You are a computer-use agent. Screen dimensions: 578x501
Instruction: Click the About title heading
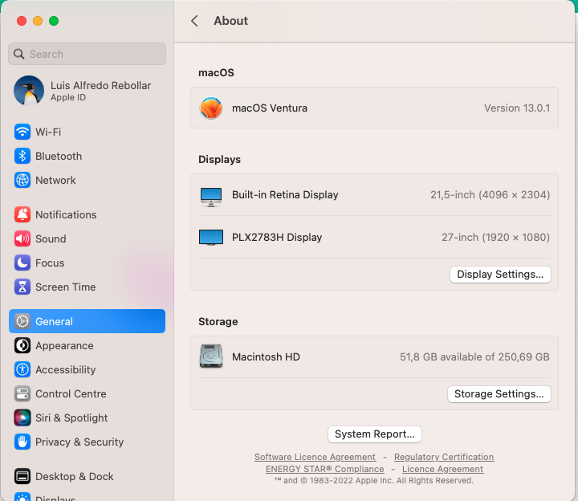[x=230, y=21]
